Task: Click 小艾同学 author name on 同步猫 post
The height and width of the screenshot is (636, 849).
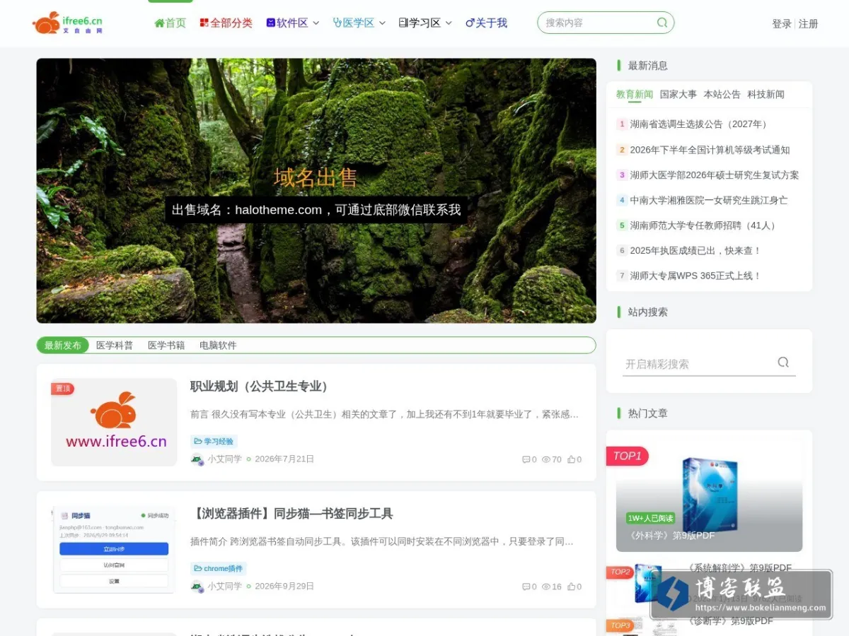Action: (224, 587)
